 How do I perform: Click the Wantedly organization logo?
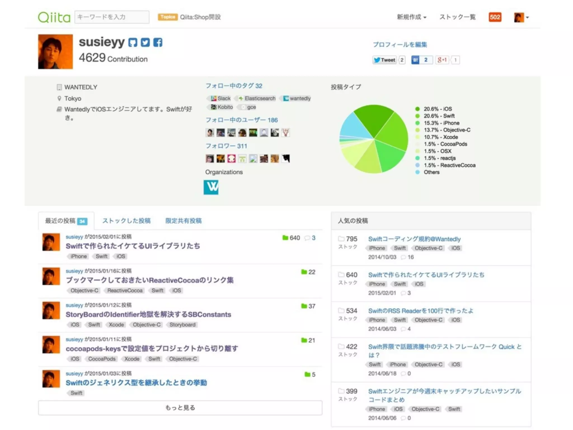[x=211, y=187]
